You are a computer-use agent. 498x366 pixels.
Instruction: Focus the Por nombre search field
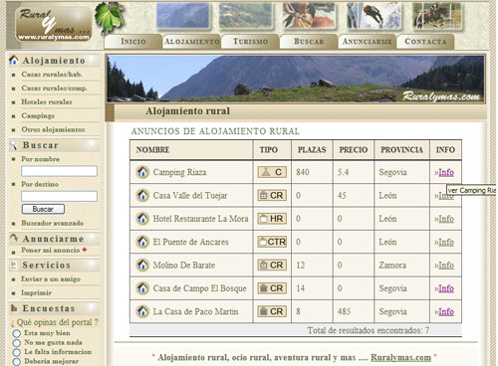point(59,171)
